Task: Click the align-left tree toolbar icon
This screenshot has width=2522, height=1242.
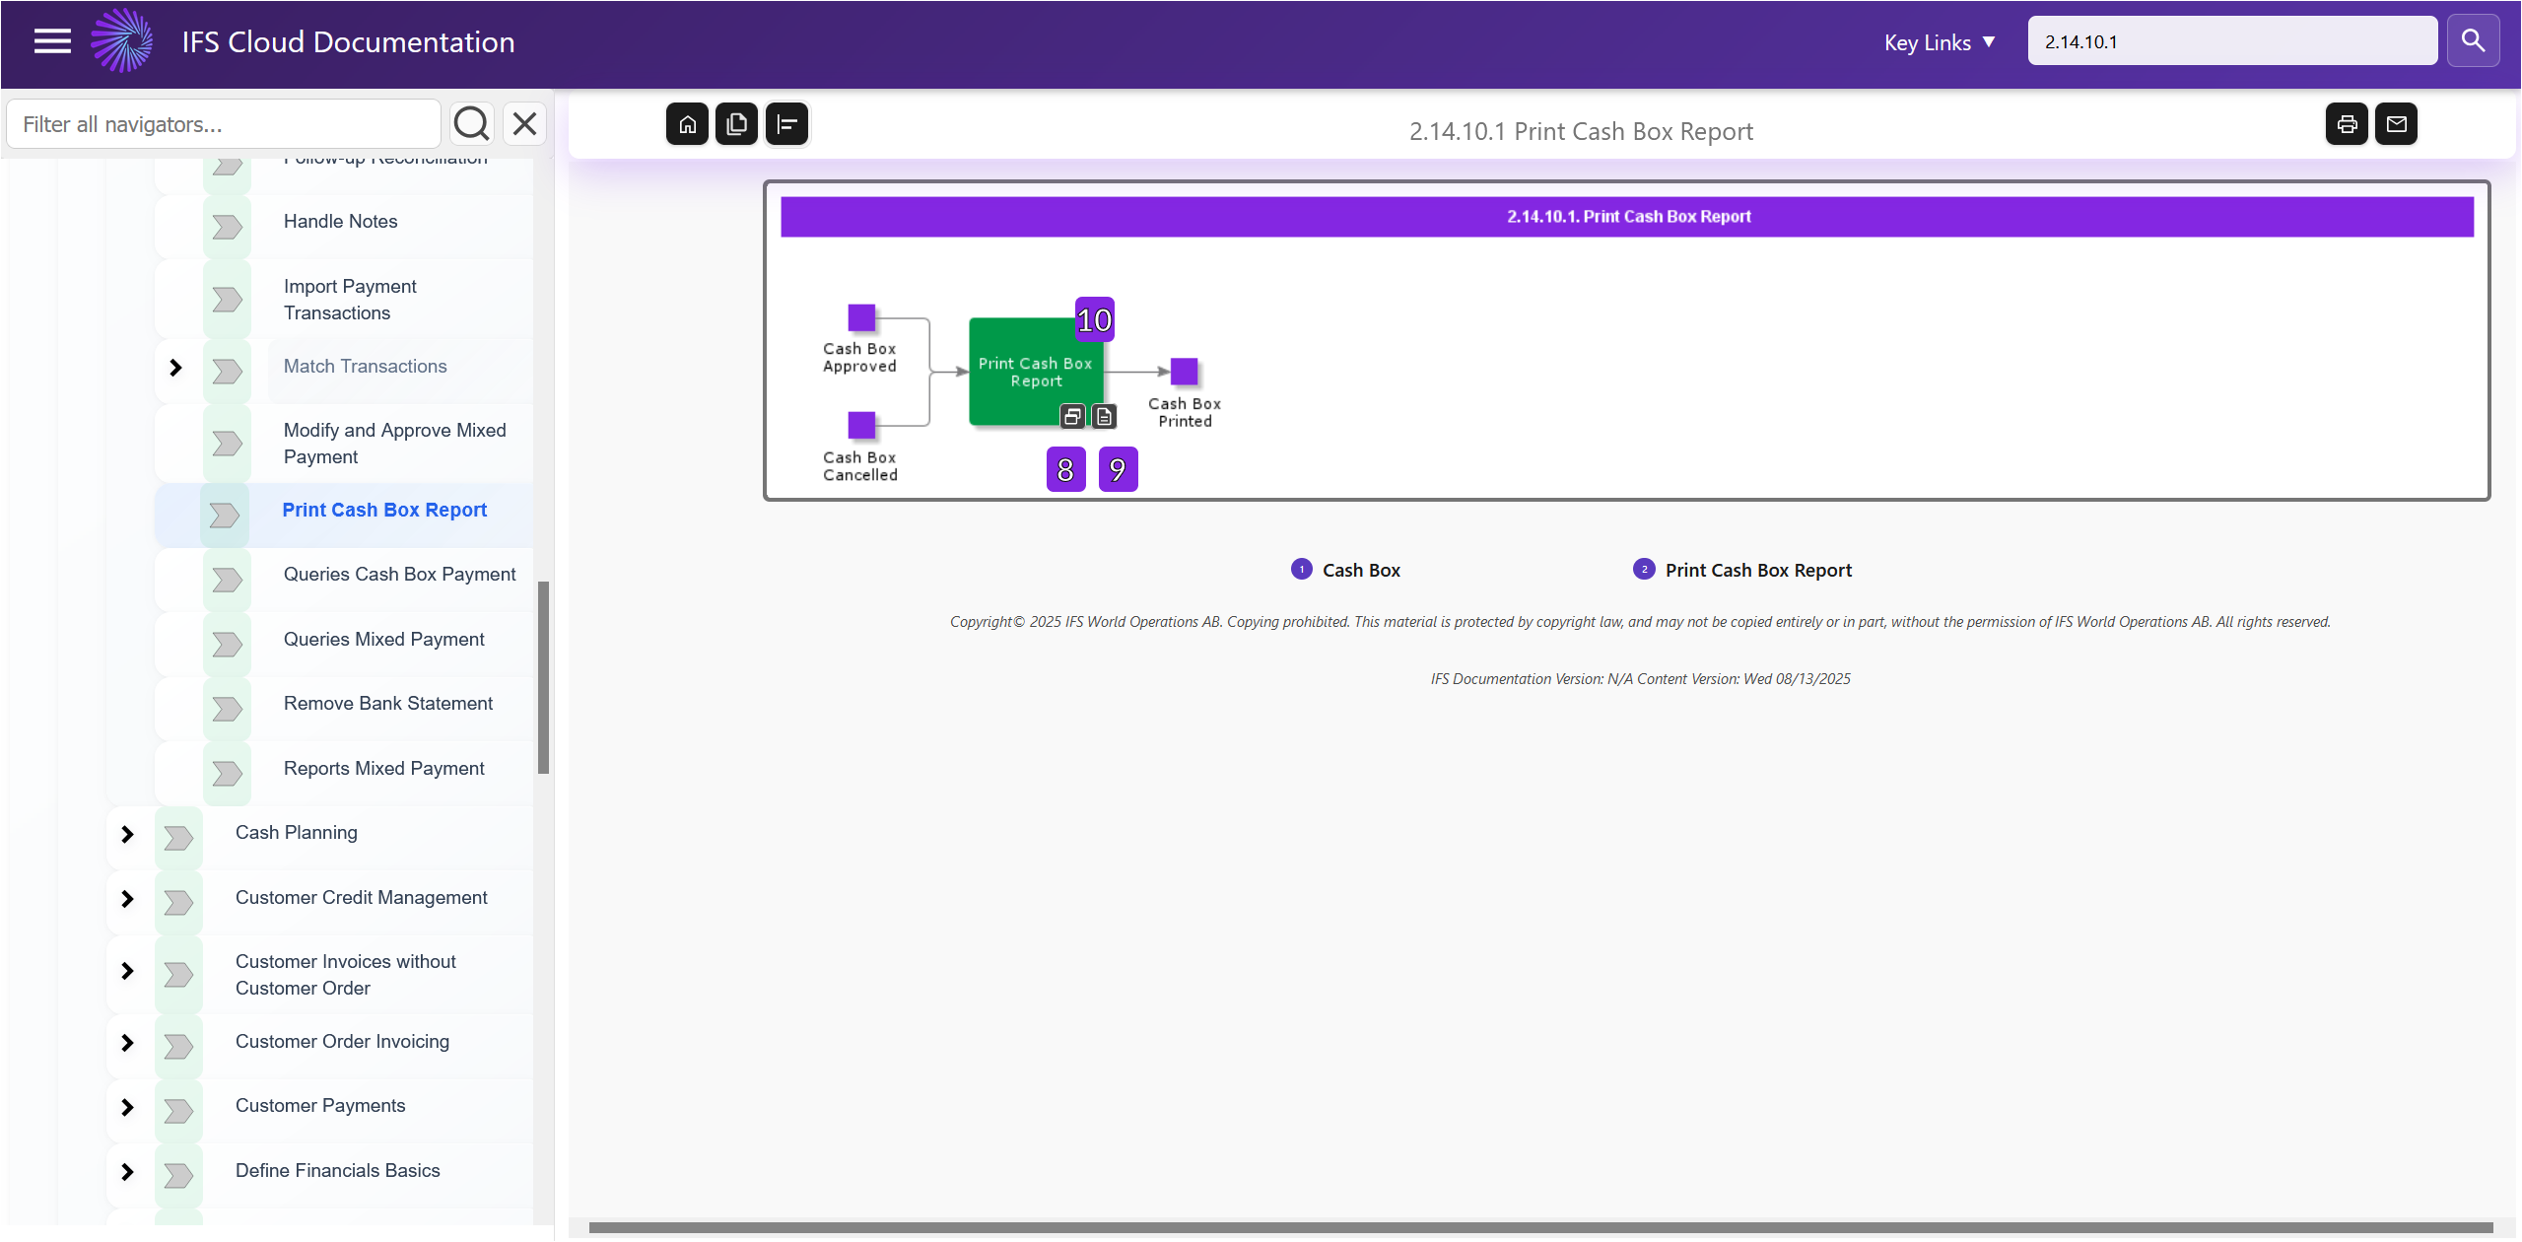Action: pyautogui.click(x=786, y=124)
